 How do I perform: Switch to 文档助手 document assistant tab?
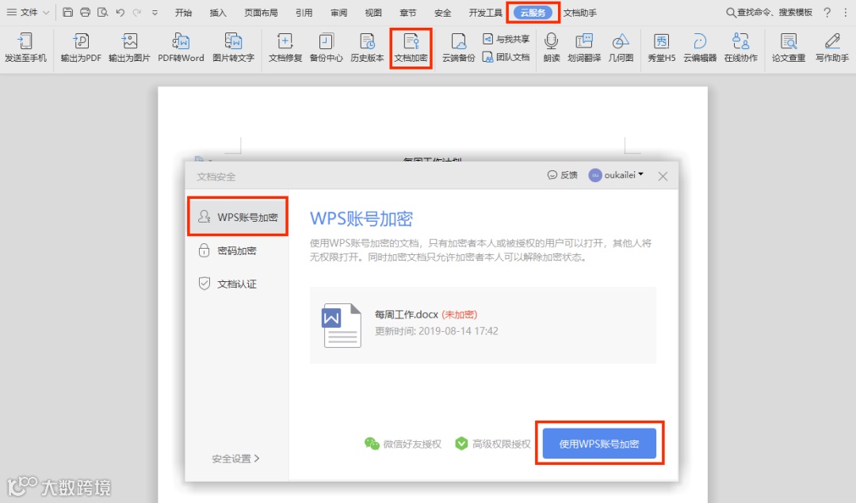tap(579, 13)
